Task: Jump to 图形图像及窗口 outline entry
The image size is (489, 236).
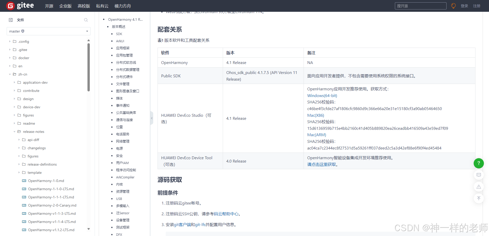Action: click(128, 91)
